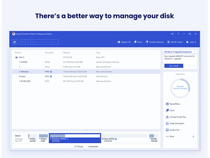This screenshot has width=210, height=158.
Task: Click Clone in the top toolbar
Action: point(138,42)
